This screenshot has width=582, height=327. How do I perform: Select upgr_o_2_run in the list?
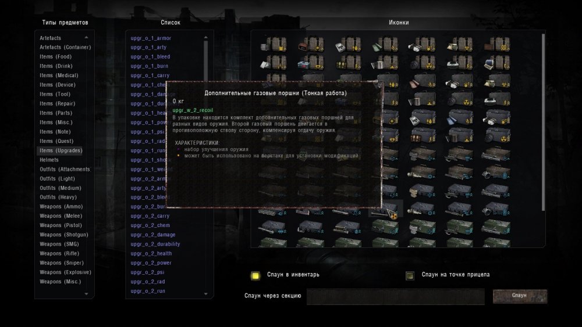[148, 291]
